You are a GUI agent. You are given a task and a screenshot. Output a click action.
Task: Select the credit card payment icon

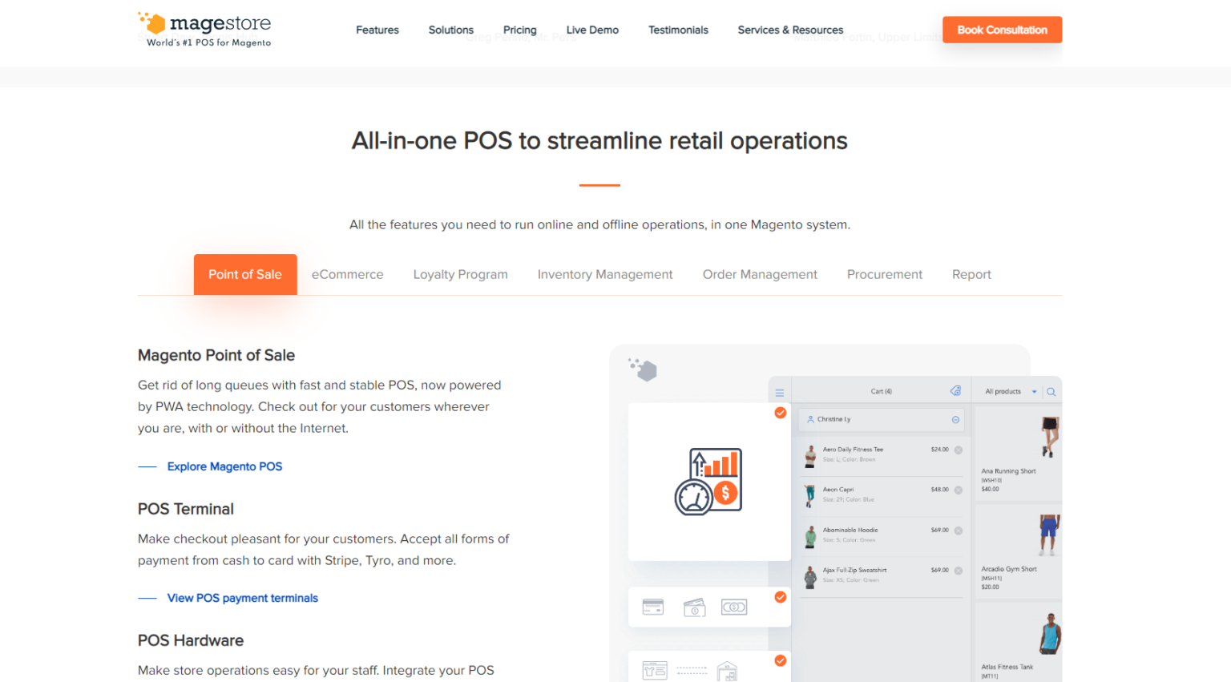pos(653,607)
